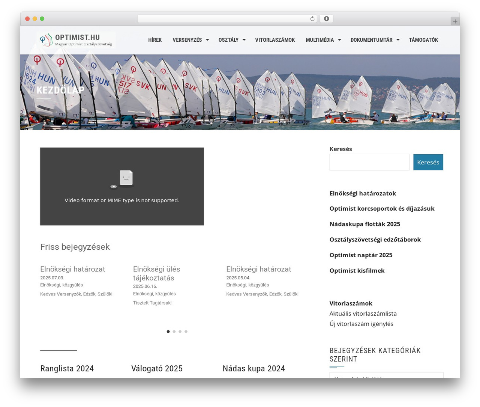The height and width of the screenshot is (407, 480).
Task: Click category link under 2025.07.03. post
Action: click(61, 285)
